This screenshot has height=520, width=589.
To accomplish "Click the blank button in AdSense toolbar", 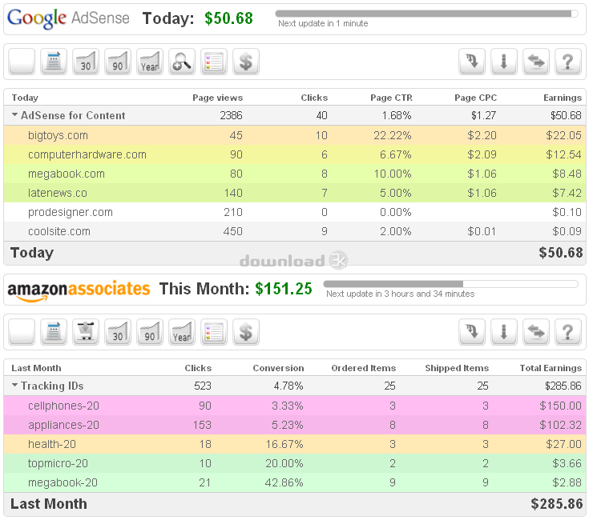I will pos(22,61).
